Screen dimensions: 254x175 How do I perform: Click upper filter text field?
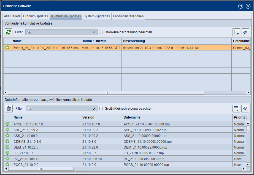61,32
